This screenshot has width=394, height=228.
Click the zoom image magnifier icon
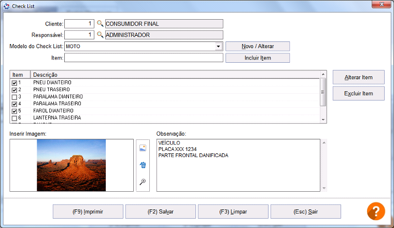click(x=143, y=182)
